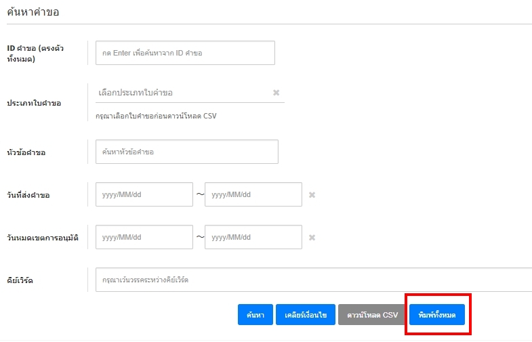532x342 pixels.
Task: Click the กรุณาเลือกใบคำขอก่อนดาวน์โหลด CSV hint text
Action: pyautogui.click(x=156, y=116)
